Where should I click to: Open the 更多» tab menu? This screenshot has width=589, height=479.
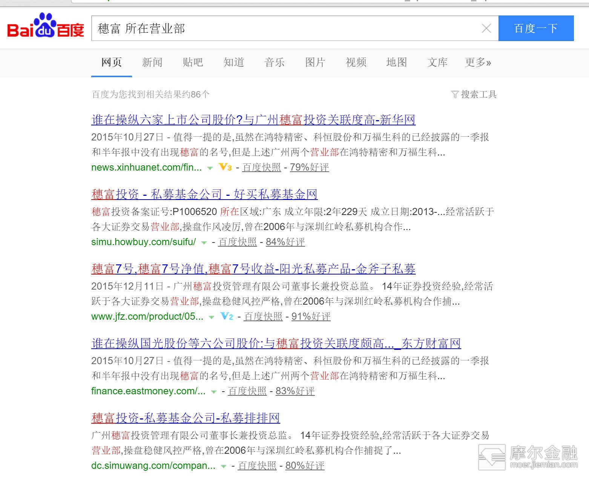coord(478,62)
